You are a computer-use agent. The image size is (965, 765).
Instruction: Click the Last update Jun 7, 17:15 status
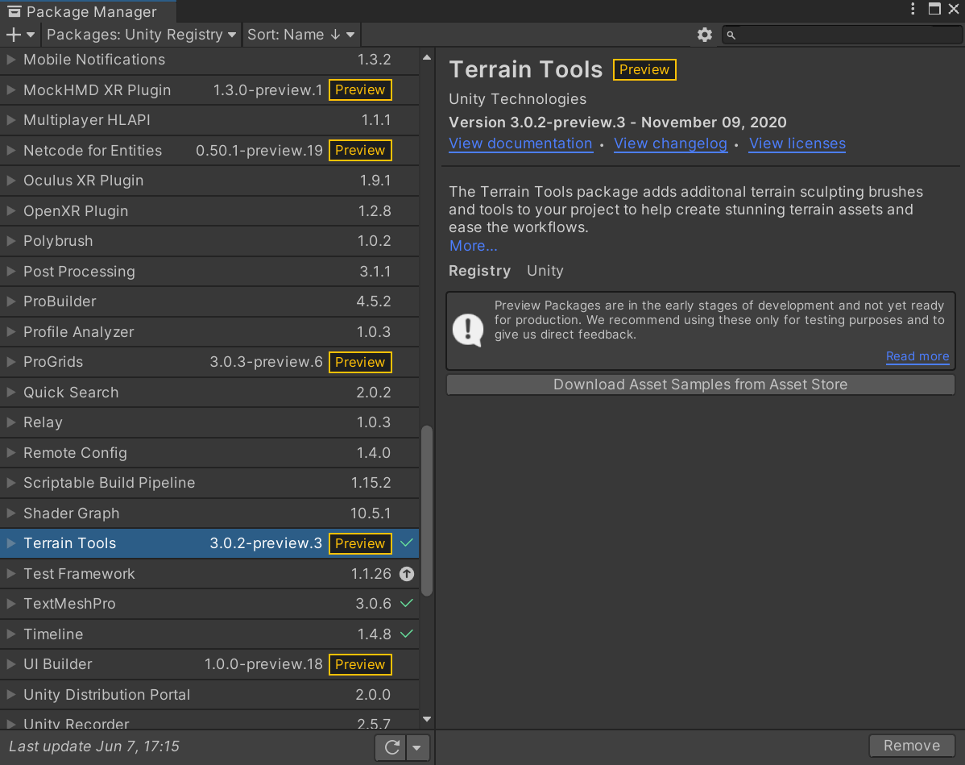tap(94, 746)
